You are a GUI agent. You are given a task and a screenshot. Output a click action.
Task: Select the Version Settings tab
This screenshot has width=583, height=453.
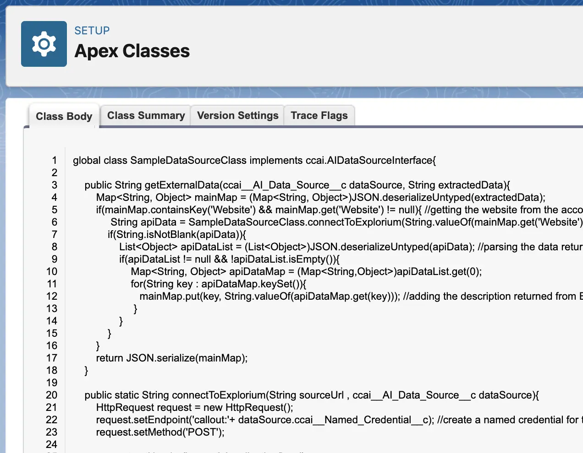point(237,116)
